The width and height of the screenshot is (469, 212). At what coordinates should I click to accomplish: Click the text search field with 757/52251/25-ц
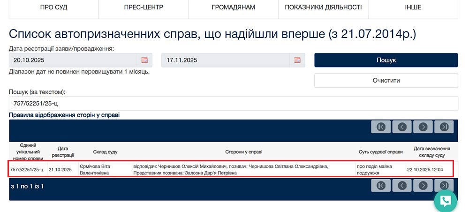click(x=233, y=104)
